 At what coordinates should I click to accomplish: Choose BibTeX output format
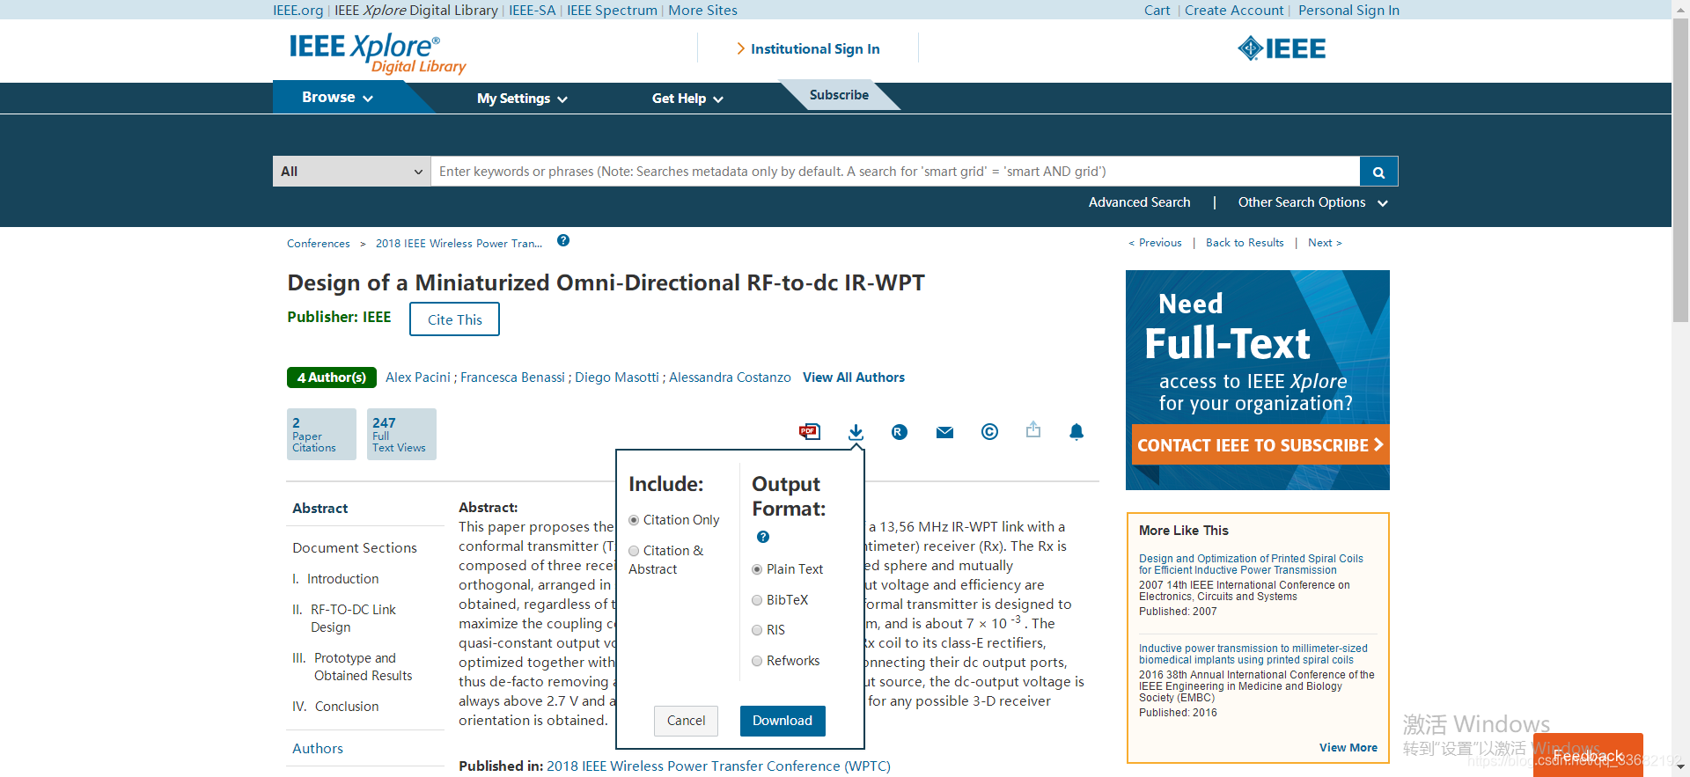click(757, 600)
